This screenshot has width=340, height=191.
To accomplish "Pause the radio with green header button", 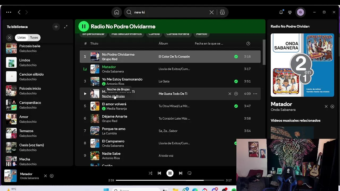I will click(x=84, y=26).
